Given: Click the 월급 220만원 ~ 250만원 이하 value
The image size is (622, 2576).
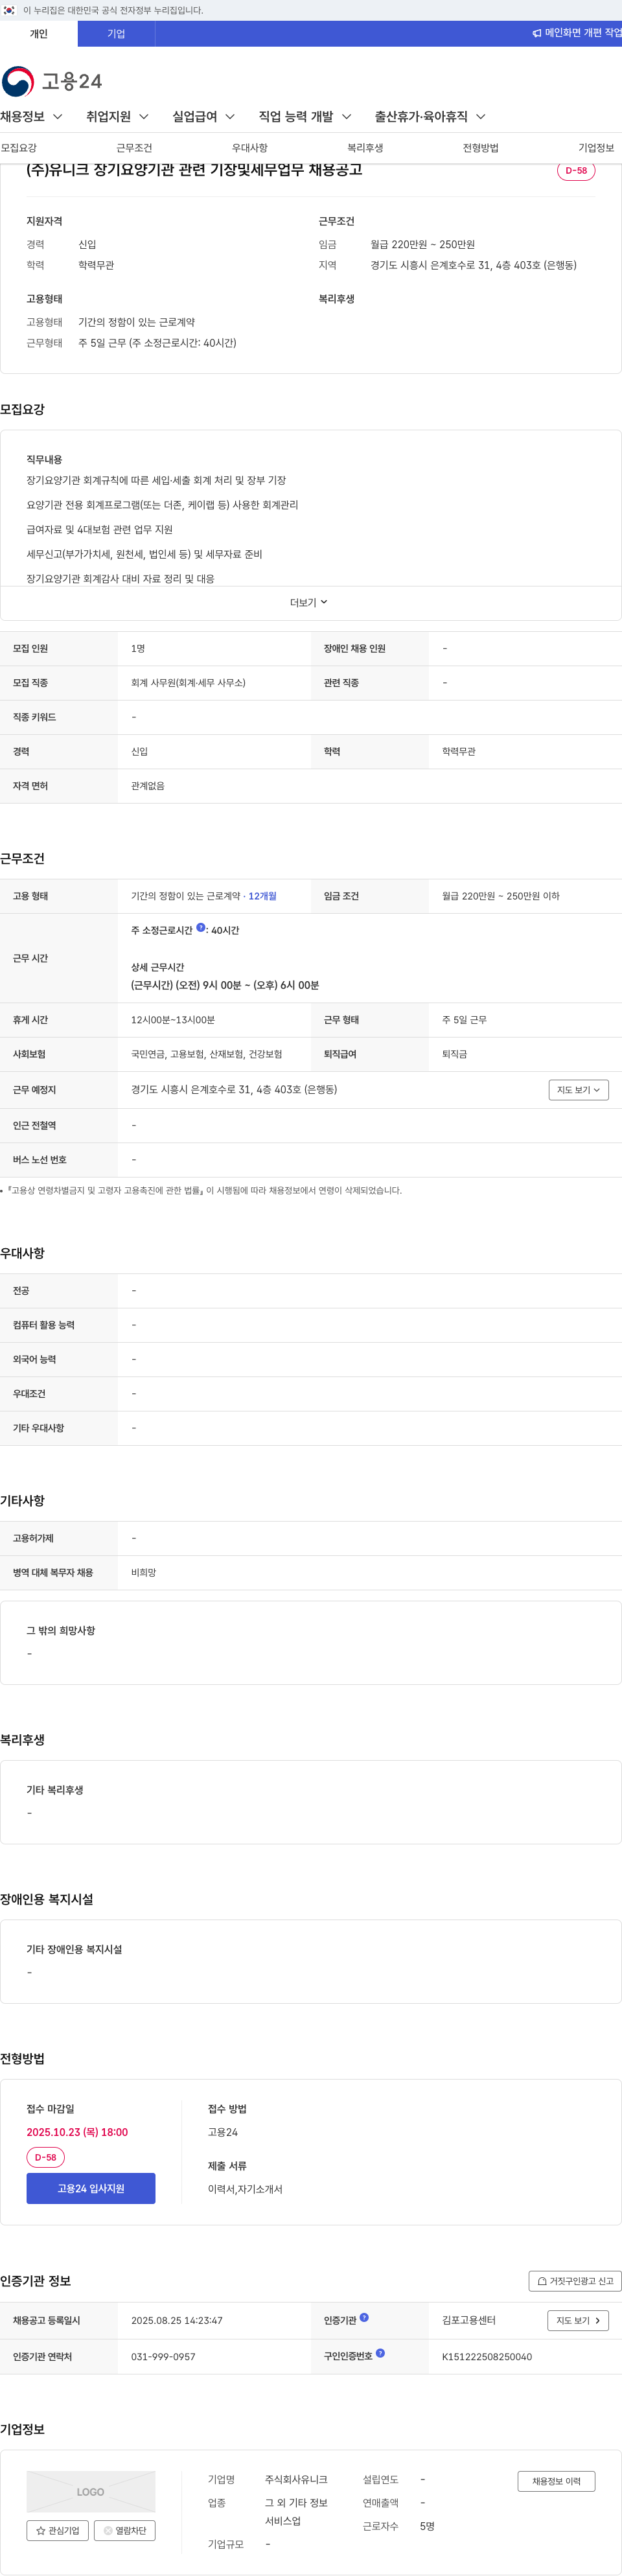Looking at the screenshot, I should click(501, 896).
